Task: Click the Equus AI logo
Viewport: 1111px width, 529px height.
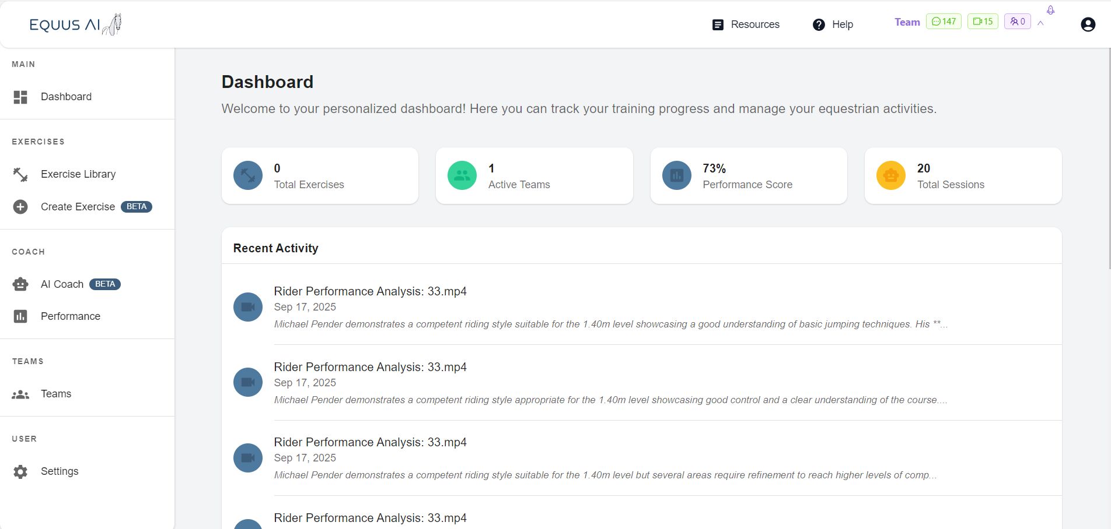Action: click(75, 24)
